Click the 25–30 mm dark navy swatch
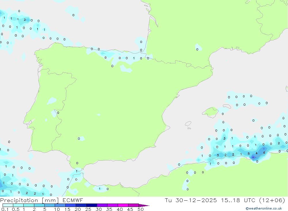 [92, 205]
